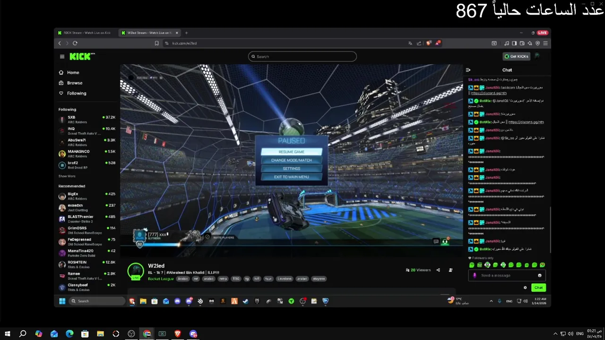The image size is (605, 340).
Task: Click the Get KICKs button
Action: [x=516, y=56]
